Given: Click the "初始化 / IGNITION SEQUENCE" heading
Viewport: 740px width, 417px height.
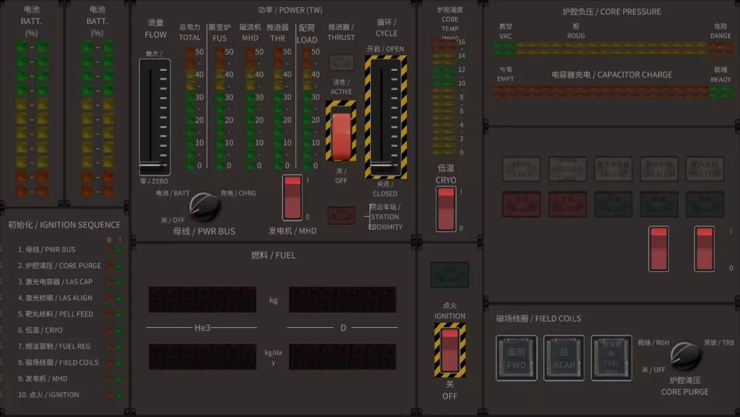Looking at the screenshot, I should point(64,225).
